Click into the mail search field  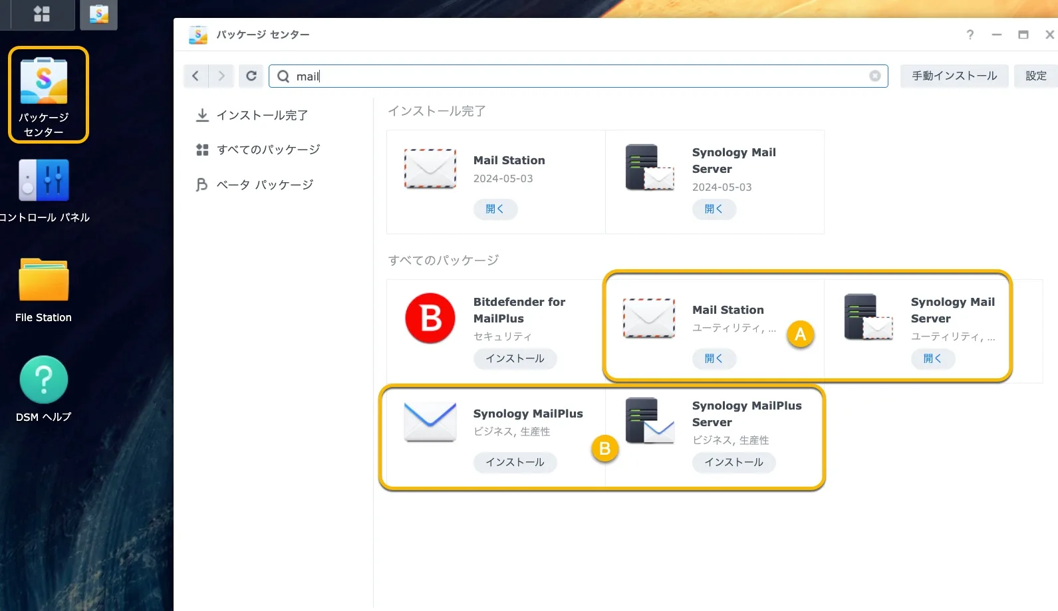(x=579, y=76)
